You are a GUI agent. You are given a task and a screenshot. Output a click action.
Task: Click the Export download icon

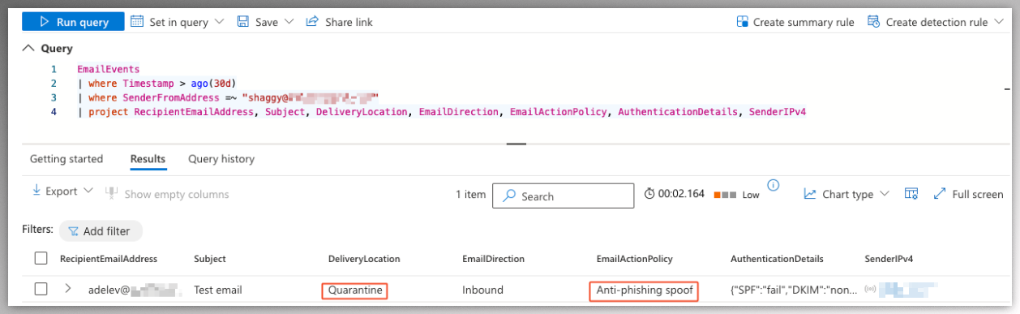tap(36, 191)
